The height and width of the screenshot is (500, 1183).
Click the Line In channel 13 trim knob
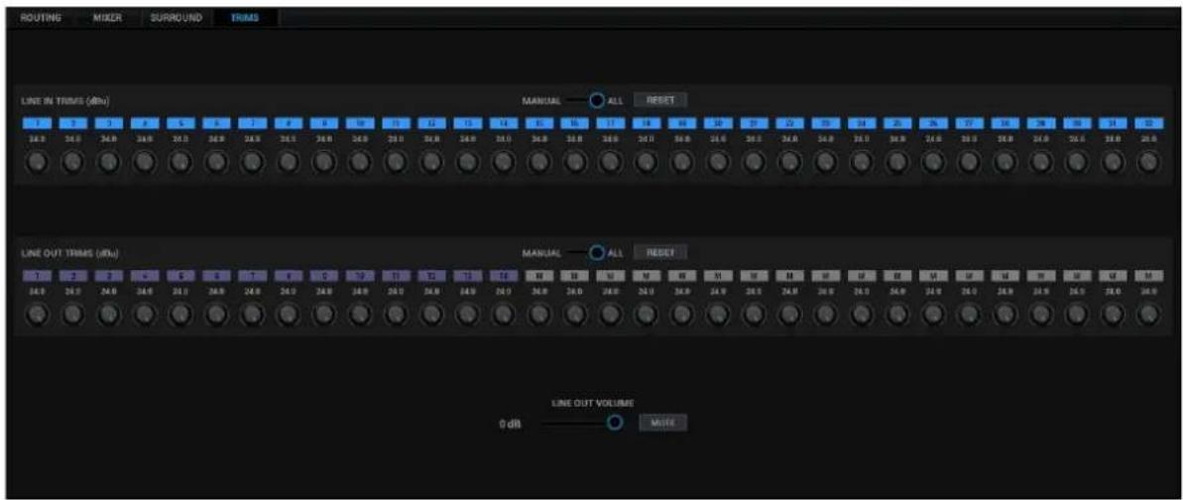(467, 162)
